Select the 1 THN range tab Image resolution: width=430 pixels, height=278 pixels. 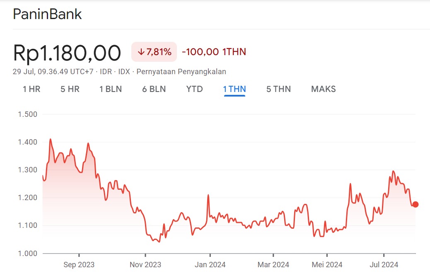[234, 89]
